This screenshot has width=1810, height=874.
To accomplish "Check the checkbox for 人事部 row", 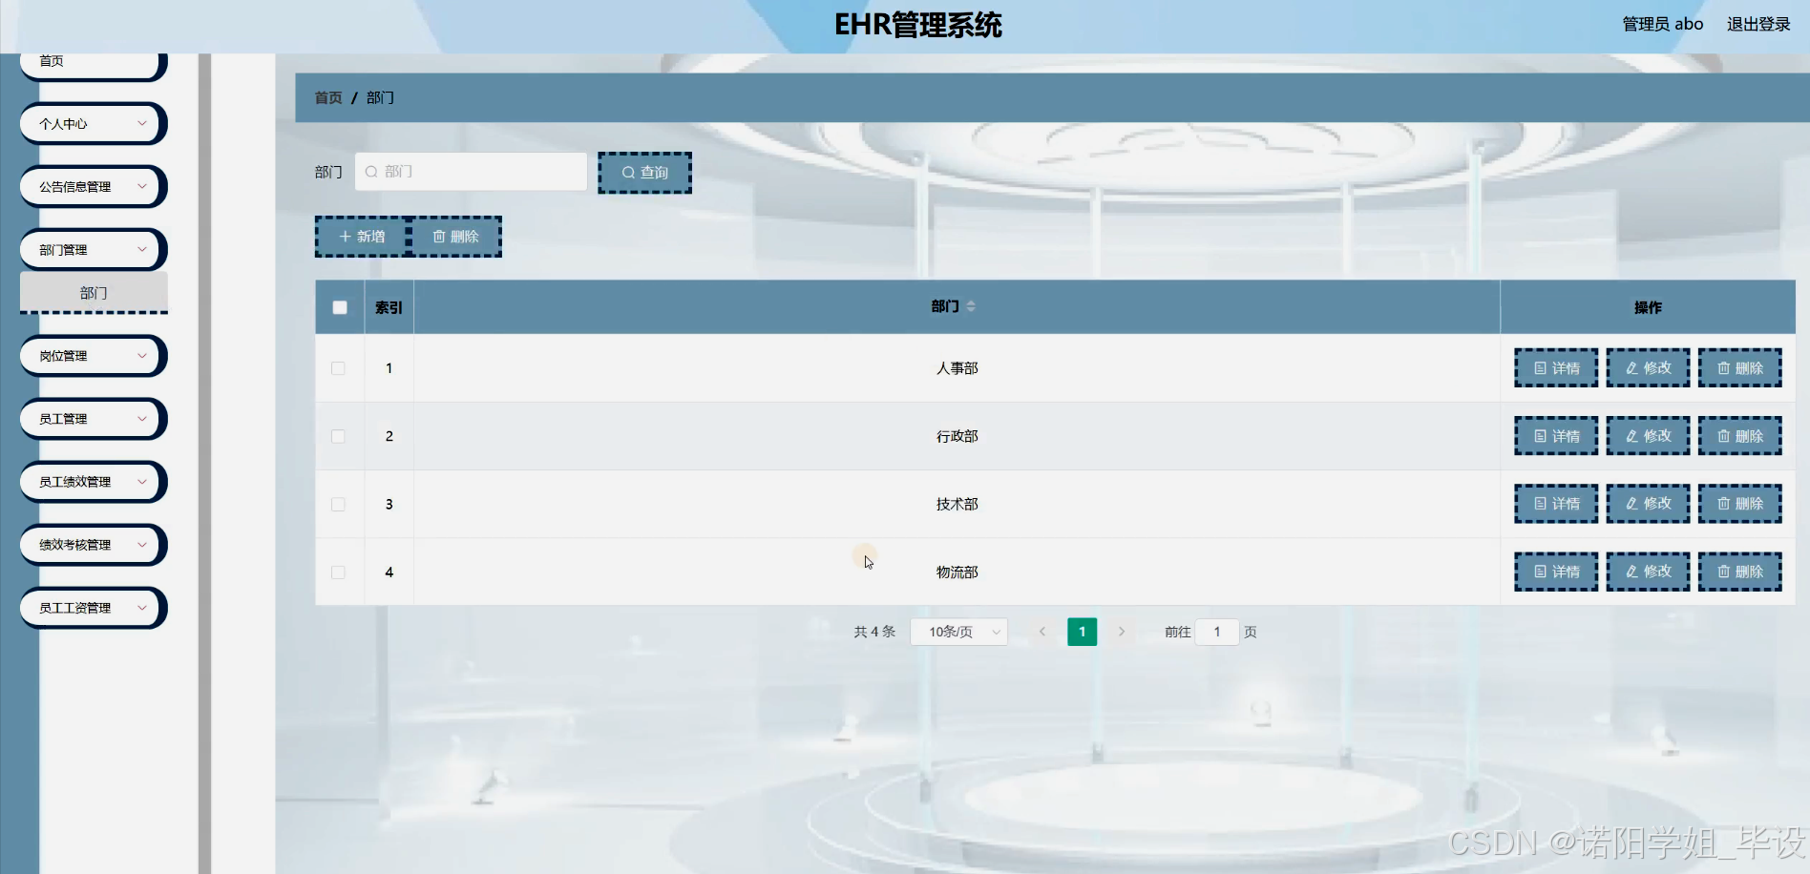I will pos(338,367).
